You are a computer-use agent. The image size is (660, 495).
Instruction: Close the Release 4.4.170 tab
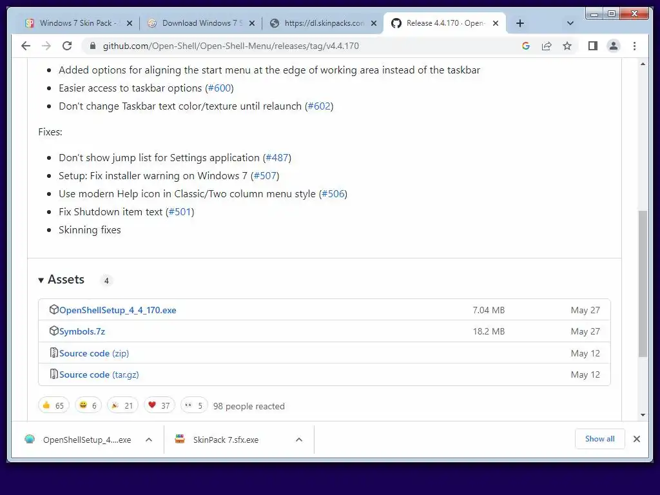496,24
